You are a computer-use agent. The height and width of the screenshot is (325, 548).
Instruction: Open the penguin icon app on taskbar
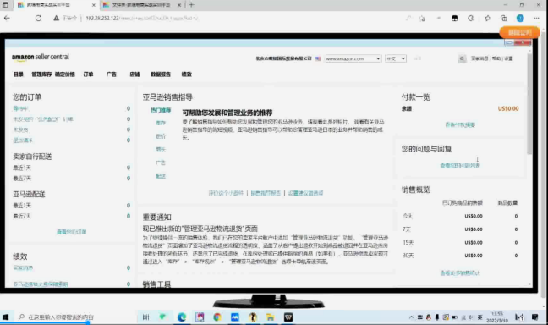(253, 317)
